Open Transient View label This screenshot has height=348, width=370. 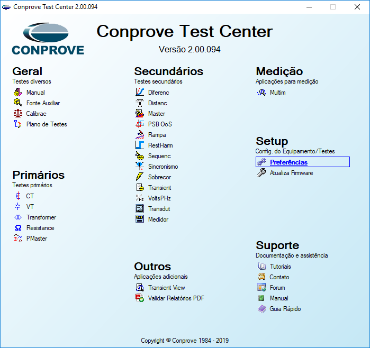[166, 288]
